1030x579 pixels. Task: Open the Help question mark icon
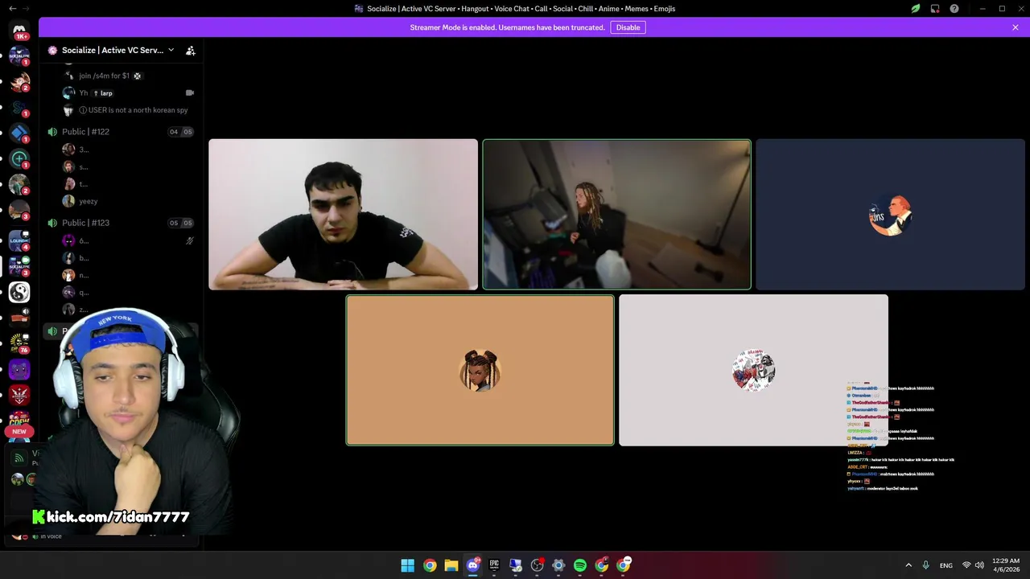pyautogui.click(x=954, y=8)
